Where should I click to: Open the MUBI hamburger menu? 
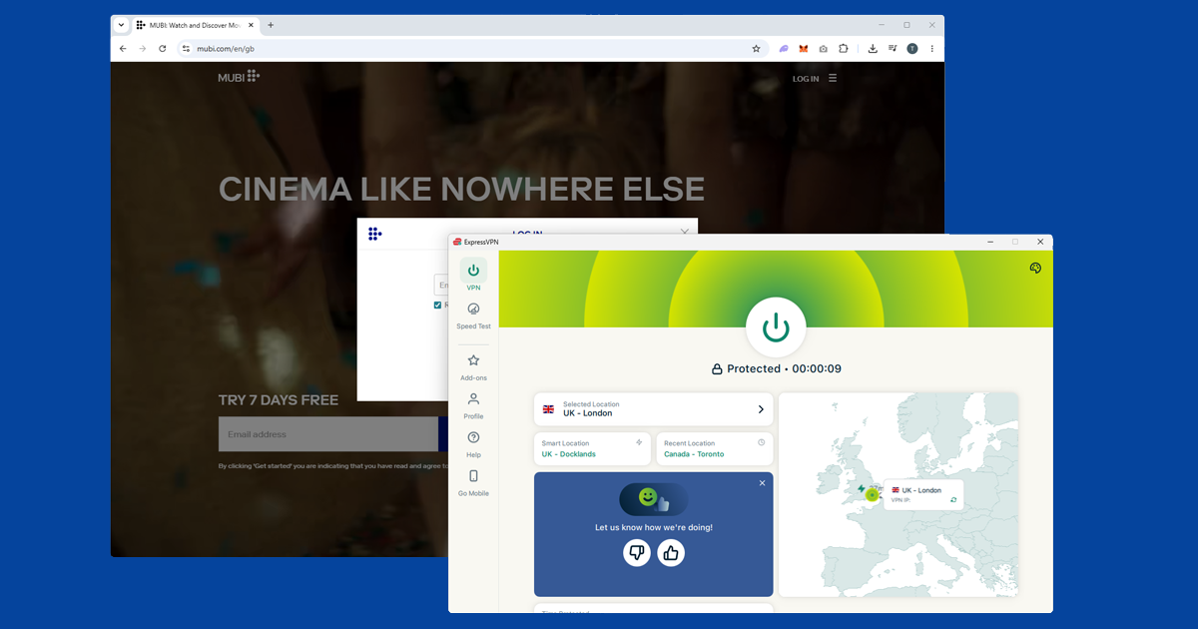(x=833, y=78)
